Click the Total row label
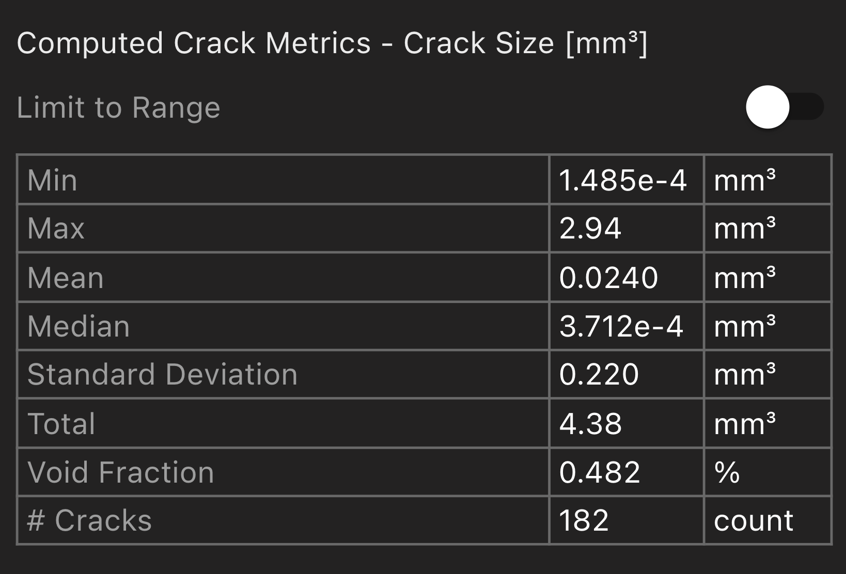Image resolution: width=846 pixels, height=574 pixels. 60,423
